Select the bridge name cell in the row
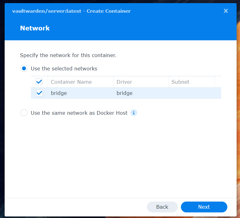The image size is (240, 218). [59, 93]
